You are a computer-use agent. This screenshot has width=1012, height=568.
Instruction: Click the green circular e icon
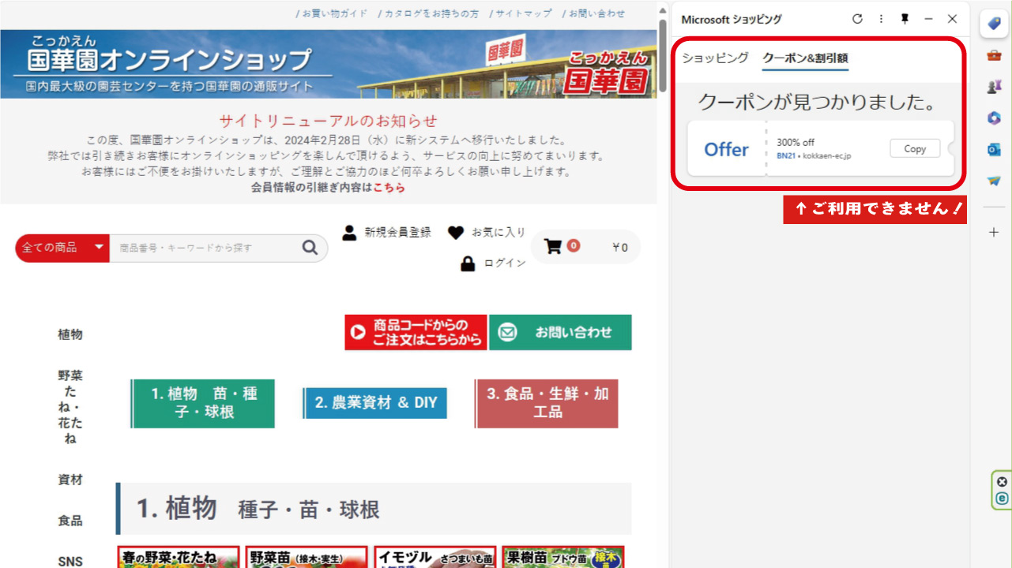pyautogui.click(x=1003, y=499)
